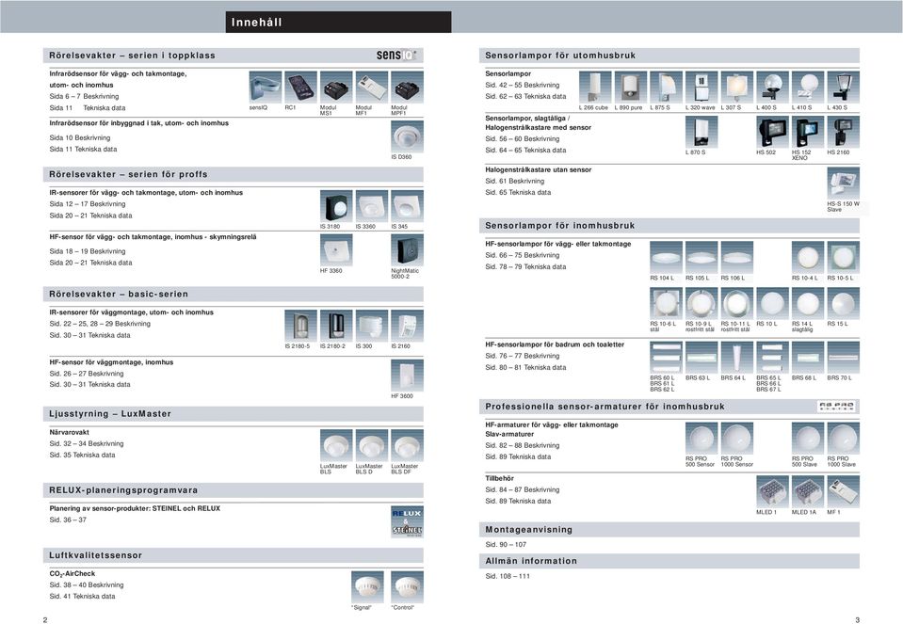Click the IS D360 sensor image

407,137
